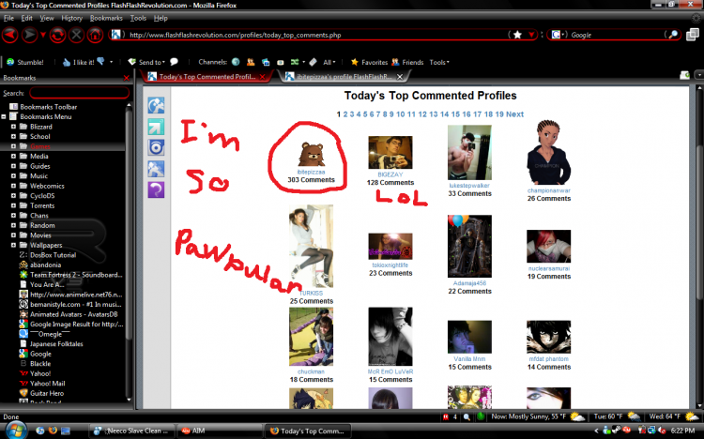704x439 pixels.
Task: Go to page 5 of results
Action: coord(365,114)
